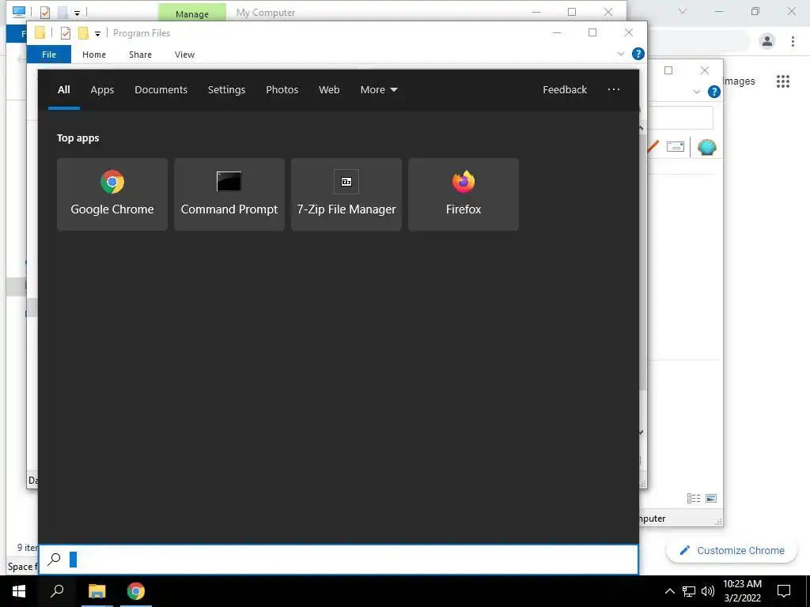The height and width of the screenshot is (607, 810).
Task: Open Customize Quick Access Toolbar dropdown in Program Files
Action: pyautogui.click(x=97, y=34)
